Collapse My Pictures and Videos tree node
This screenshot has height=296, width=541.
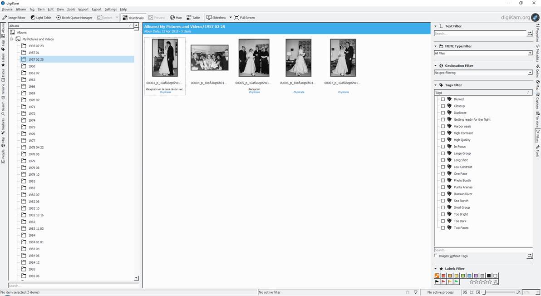12,39
